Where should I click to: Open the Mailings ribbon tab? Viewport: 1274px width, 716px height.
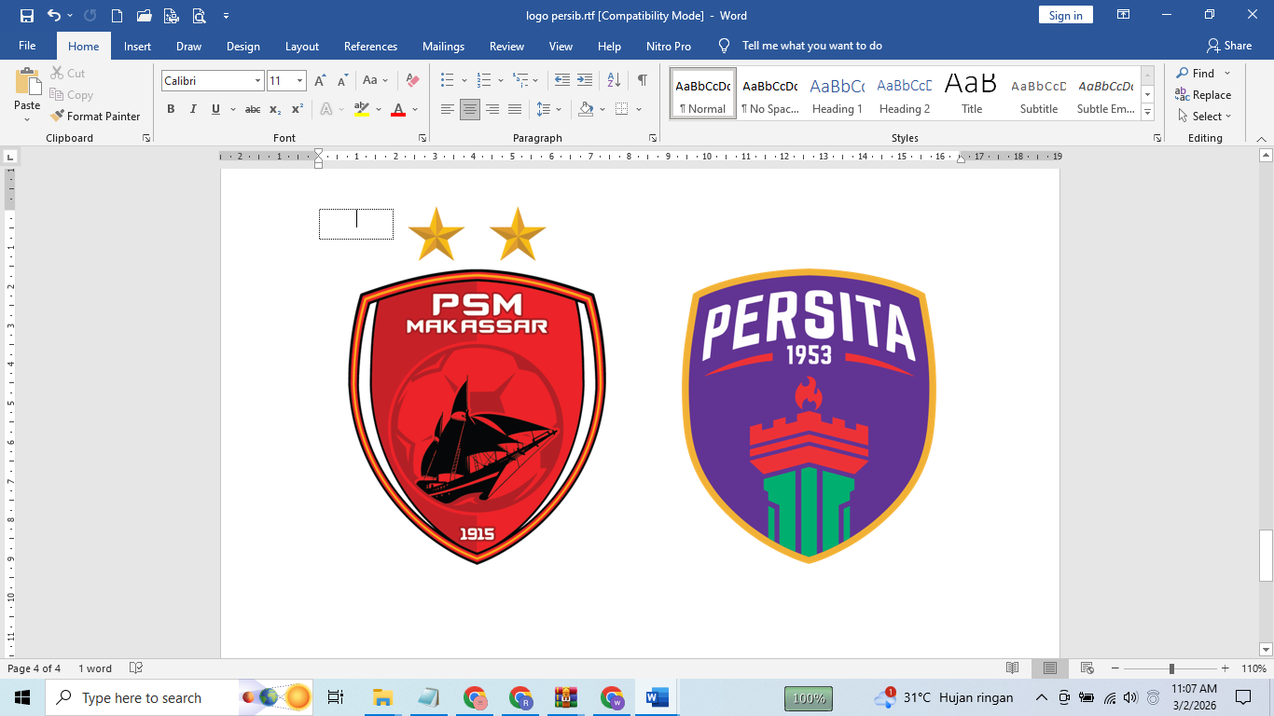(x=443, y=45)
